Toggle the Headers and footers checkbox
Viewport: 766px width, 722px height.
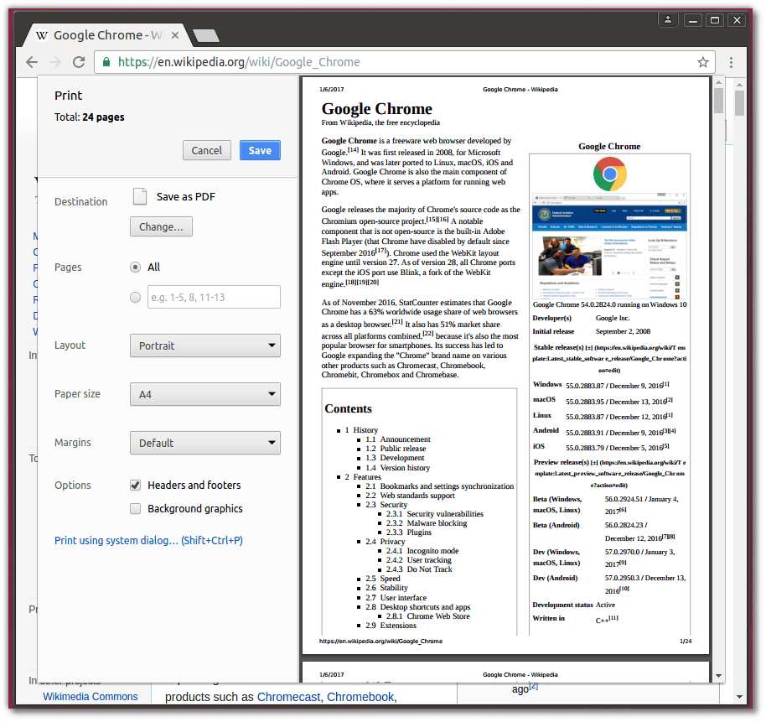tap(135, 485)
